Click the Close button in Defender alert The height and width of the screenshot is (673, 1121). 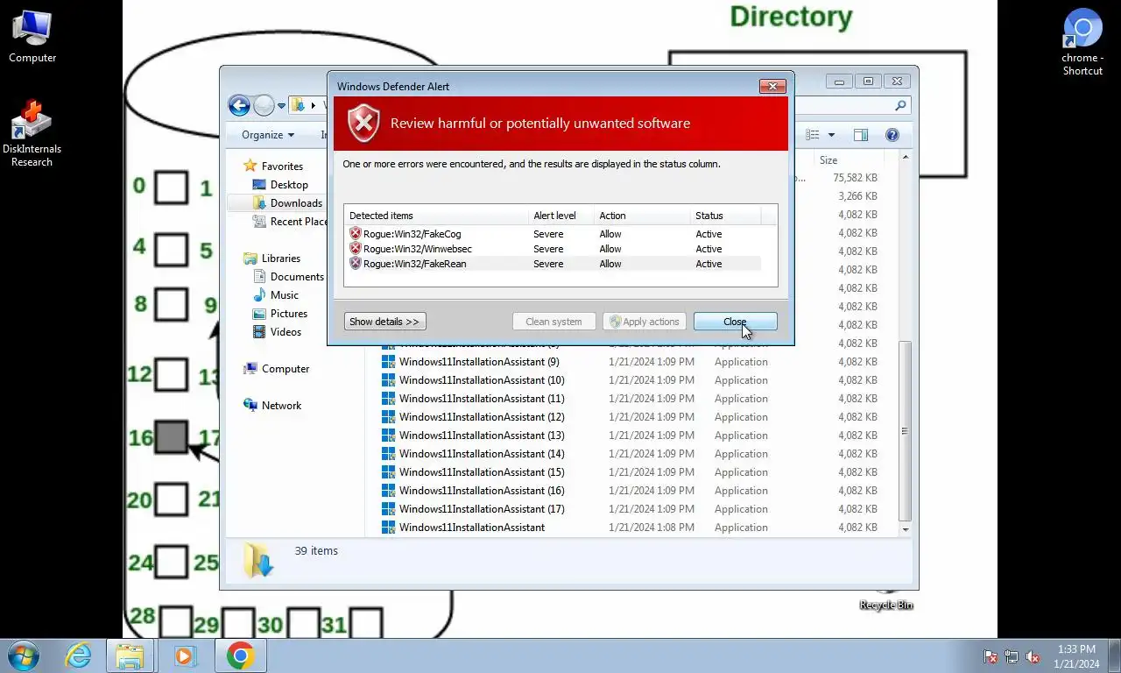[x=735, y=322]
